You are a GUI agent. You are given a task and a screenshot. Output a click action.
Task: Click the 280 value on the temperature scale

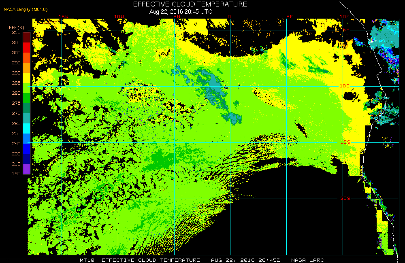16,93
